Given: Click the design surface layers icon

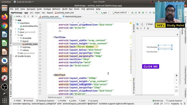Looking at the screenshot, I should coord(137,24).
